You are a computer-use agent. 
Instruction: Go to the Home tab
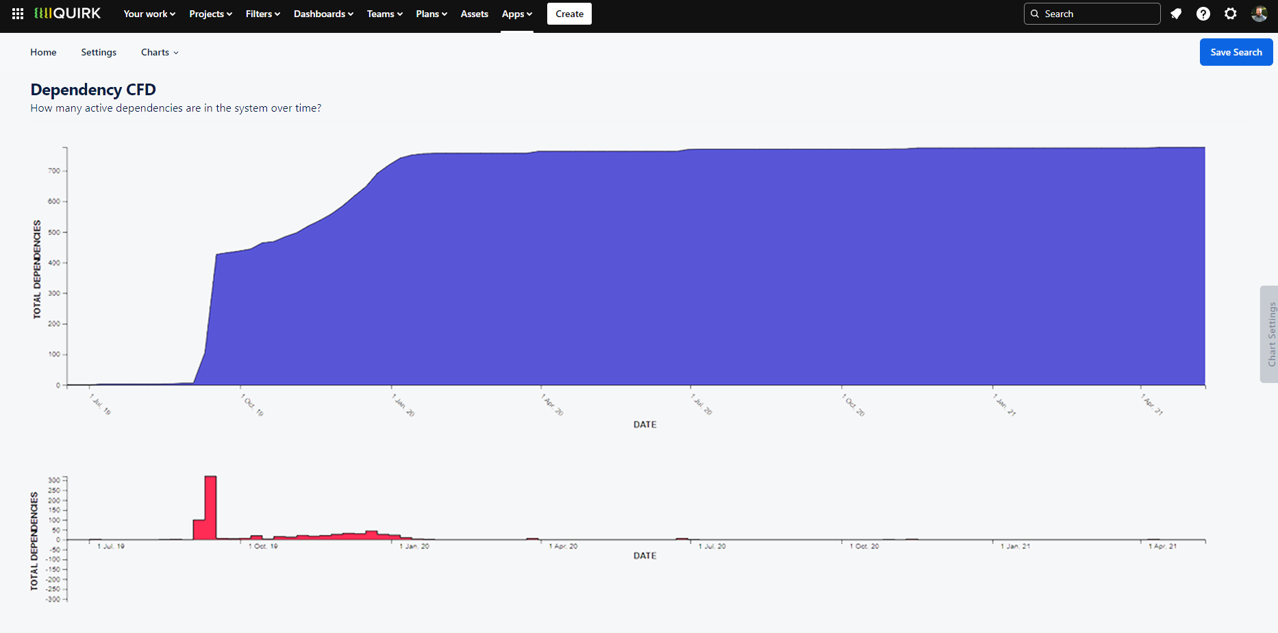[43, 52]
